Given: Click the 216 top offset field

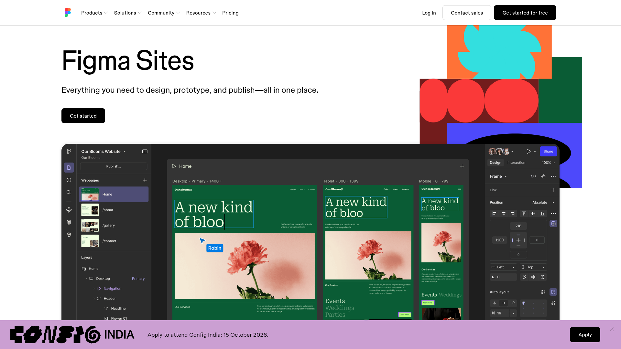Looking at the screenshot, I should [x=518, y=226].
